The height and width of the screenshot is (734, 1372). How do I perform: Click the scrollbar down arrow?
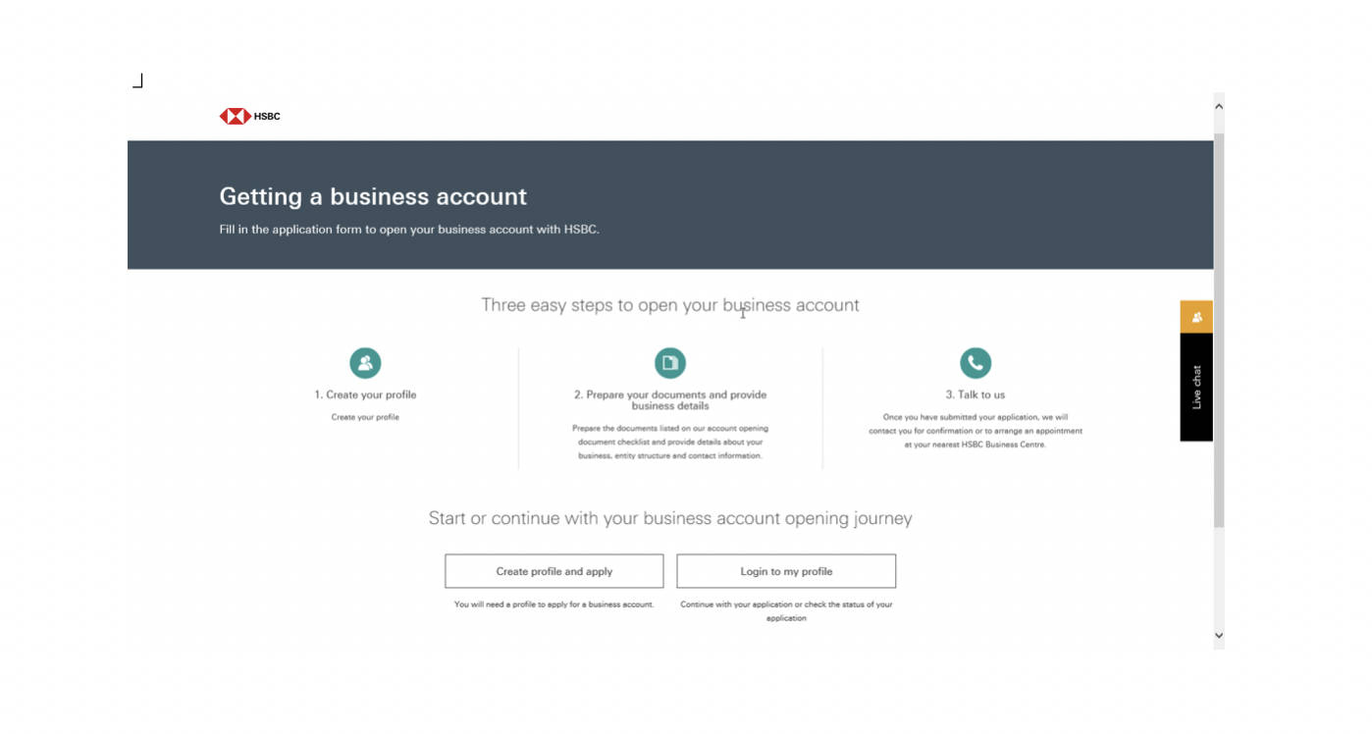1219,635
